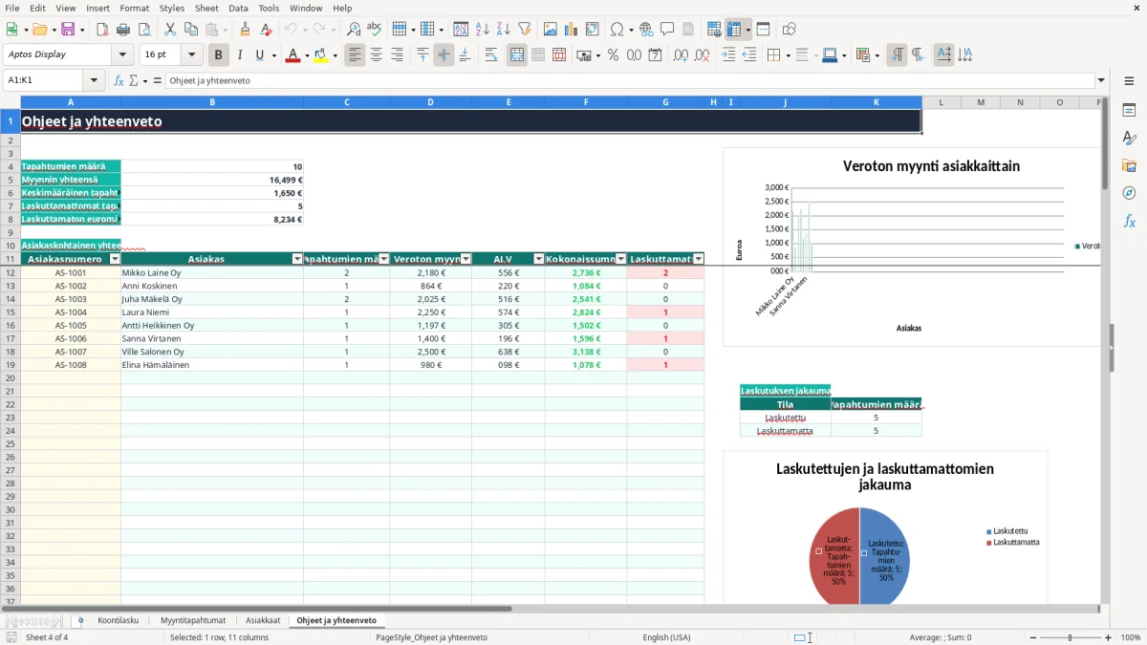Adjust the zoom slider handle
Screen dimensions: 1147x645
[x=1071, y=637]
